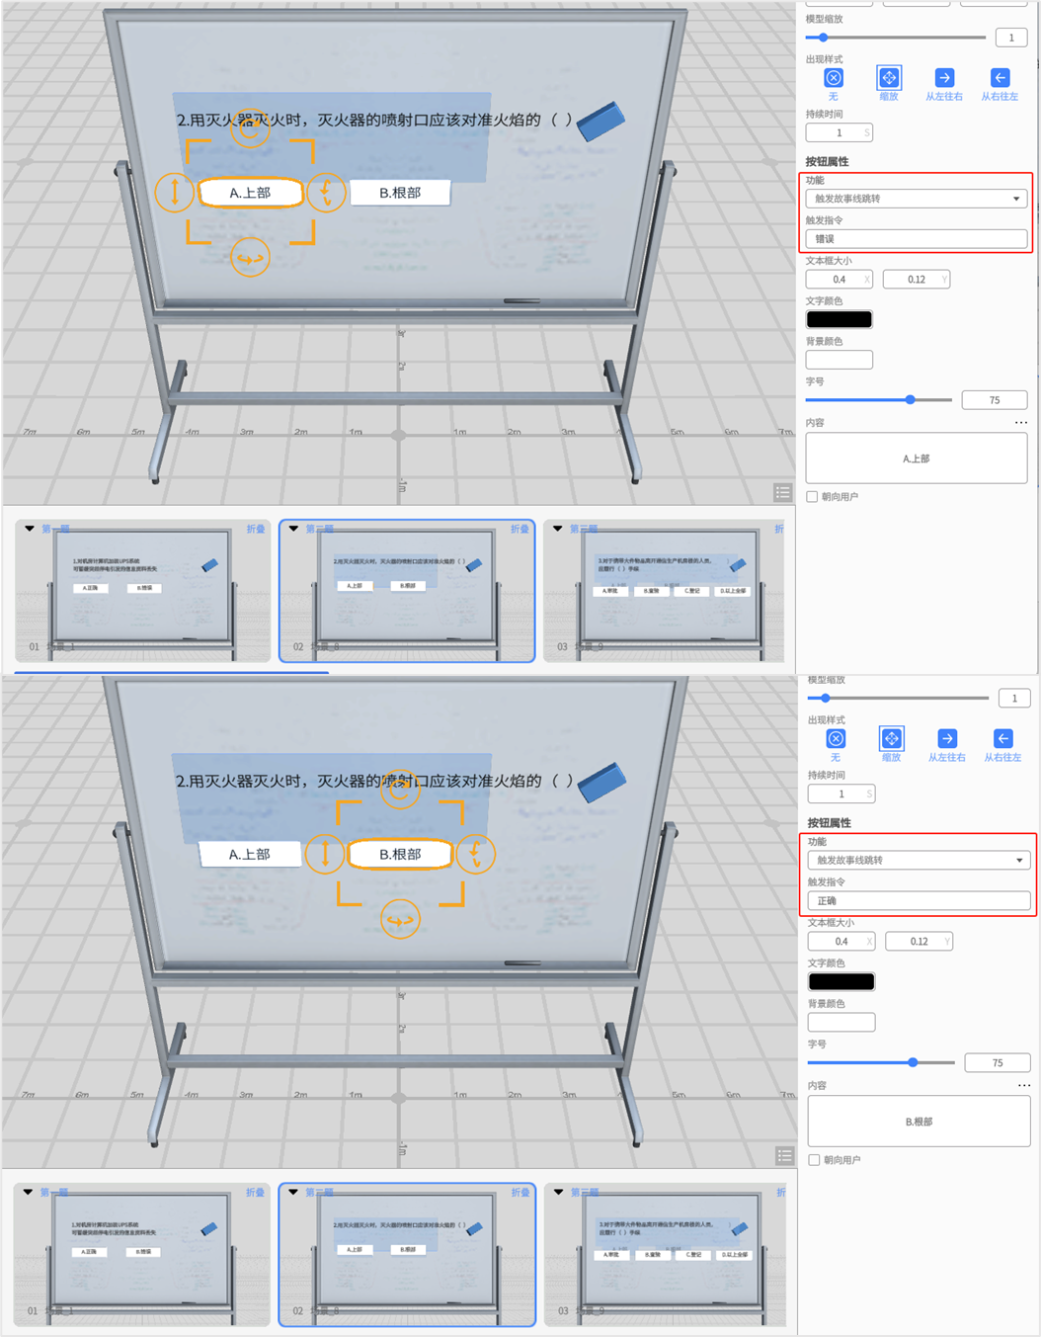The width and height of the screenshot is (1041, 1337).
Task: Open scene 01 thumbnail in the lower strip
Action: (143, 1256)
